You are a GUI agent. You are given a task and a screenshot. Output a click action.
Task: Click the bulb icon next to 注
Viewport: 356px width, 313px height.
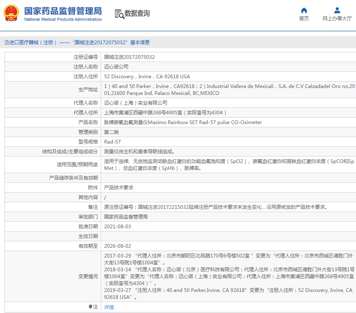tap(90, 307)
